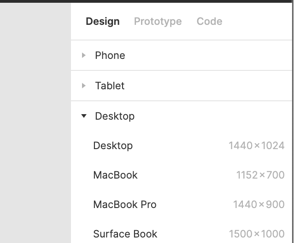
Task: Open the Prototype tab
Action: pos(158,21)
